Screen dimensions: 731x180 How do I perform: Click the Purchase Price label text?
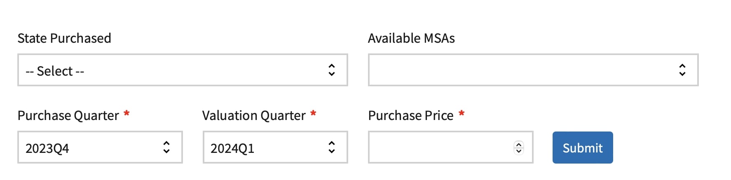(410, 115)
